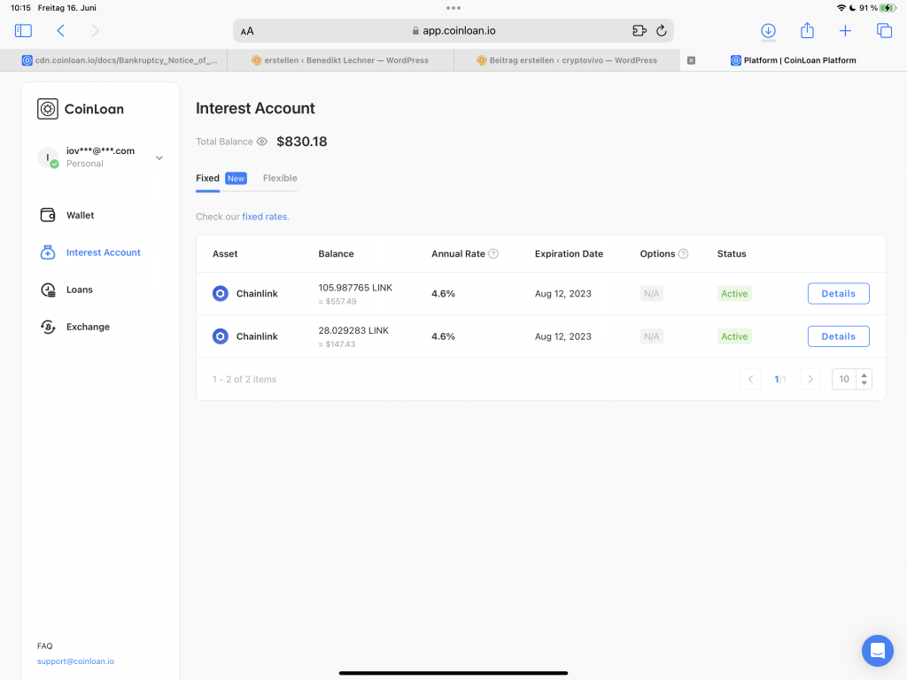Close the CoinLoan Platform tab

coord(691,60)
